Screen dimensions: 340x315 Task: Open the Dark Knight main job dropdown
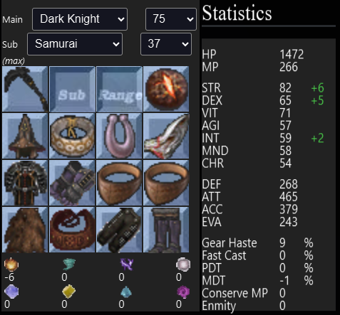80,19
